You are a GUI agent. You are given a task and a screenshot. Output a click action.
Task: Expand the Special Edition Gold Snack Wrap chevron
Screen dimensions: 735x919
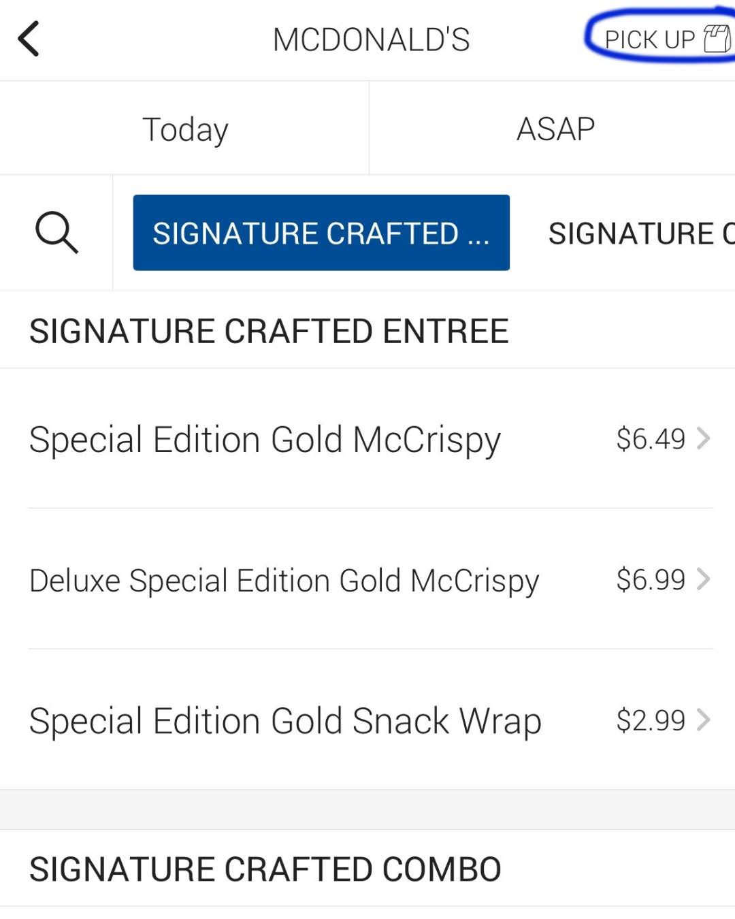704,720
